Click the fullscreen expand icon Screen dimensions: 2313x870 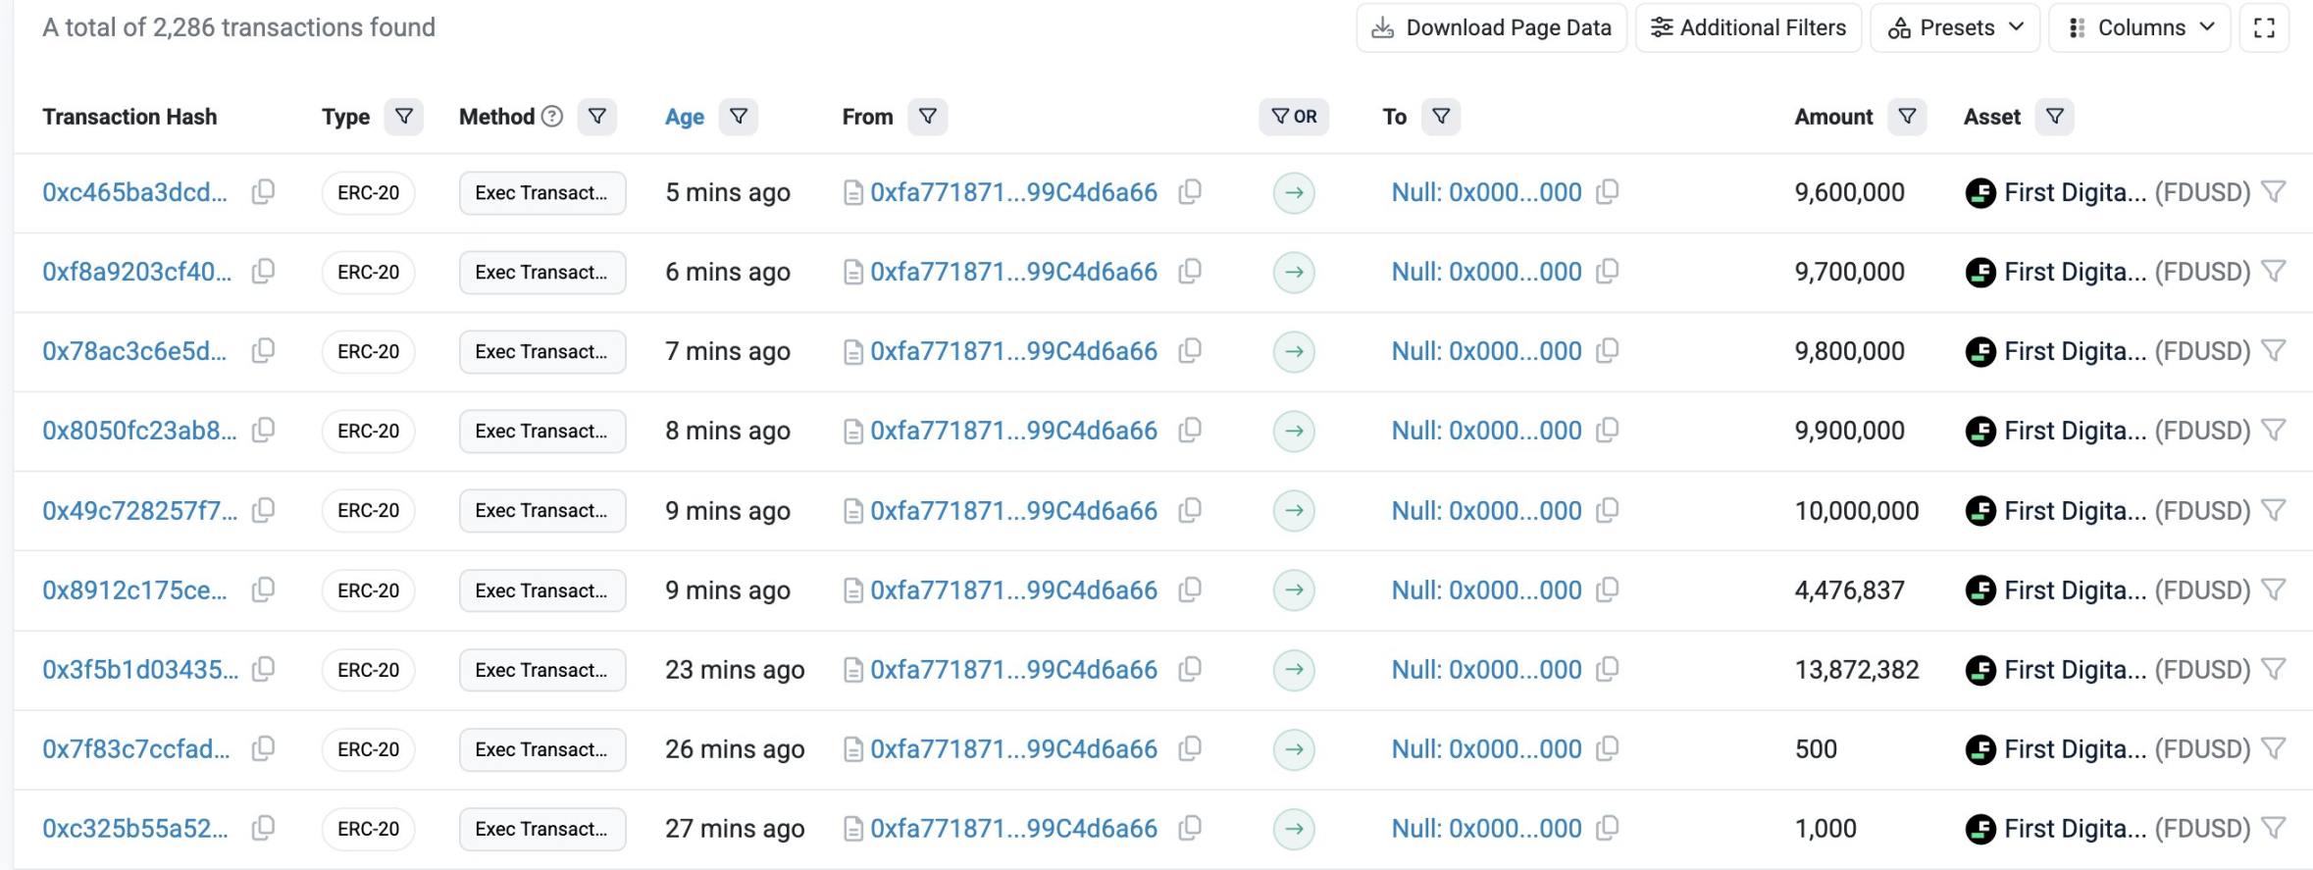pos(2264,27)
